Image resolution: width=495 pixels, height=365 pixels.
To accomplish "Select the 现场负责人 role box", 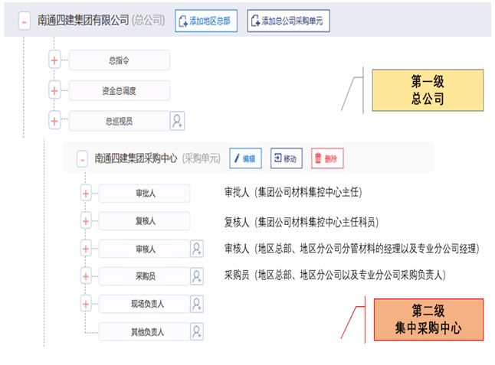I will click(x=145, y=305).
